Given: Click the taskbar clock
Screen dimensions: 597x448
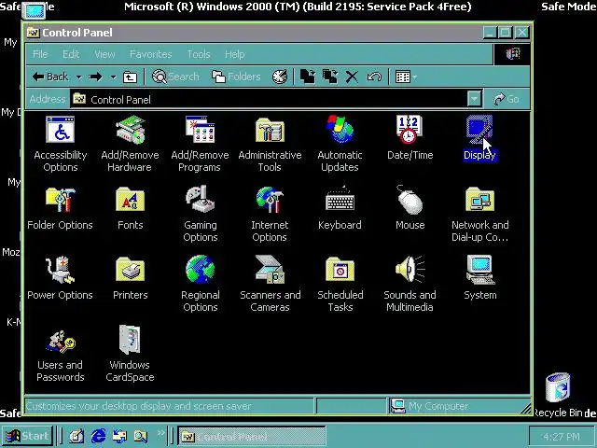Looking at the screenshot, I should click(562, 437).
